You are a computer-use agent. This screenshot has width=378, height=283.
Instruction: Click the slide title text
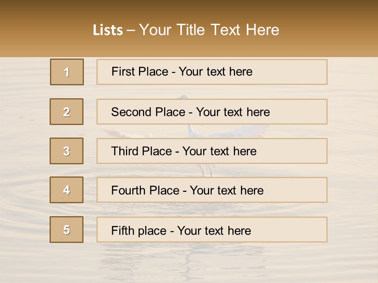pyautogui.click(x=186, y=30)
